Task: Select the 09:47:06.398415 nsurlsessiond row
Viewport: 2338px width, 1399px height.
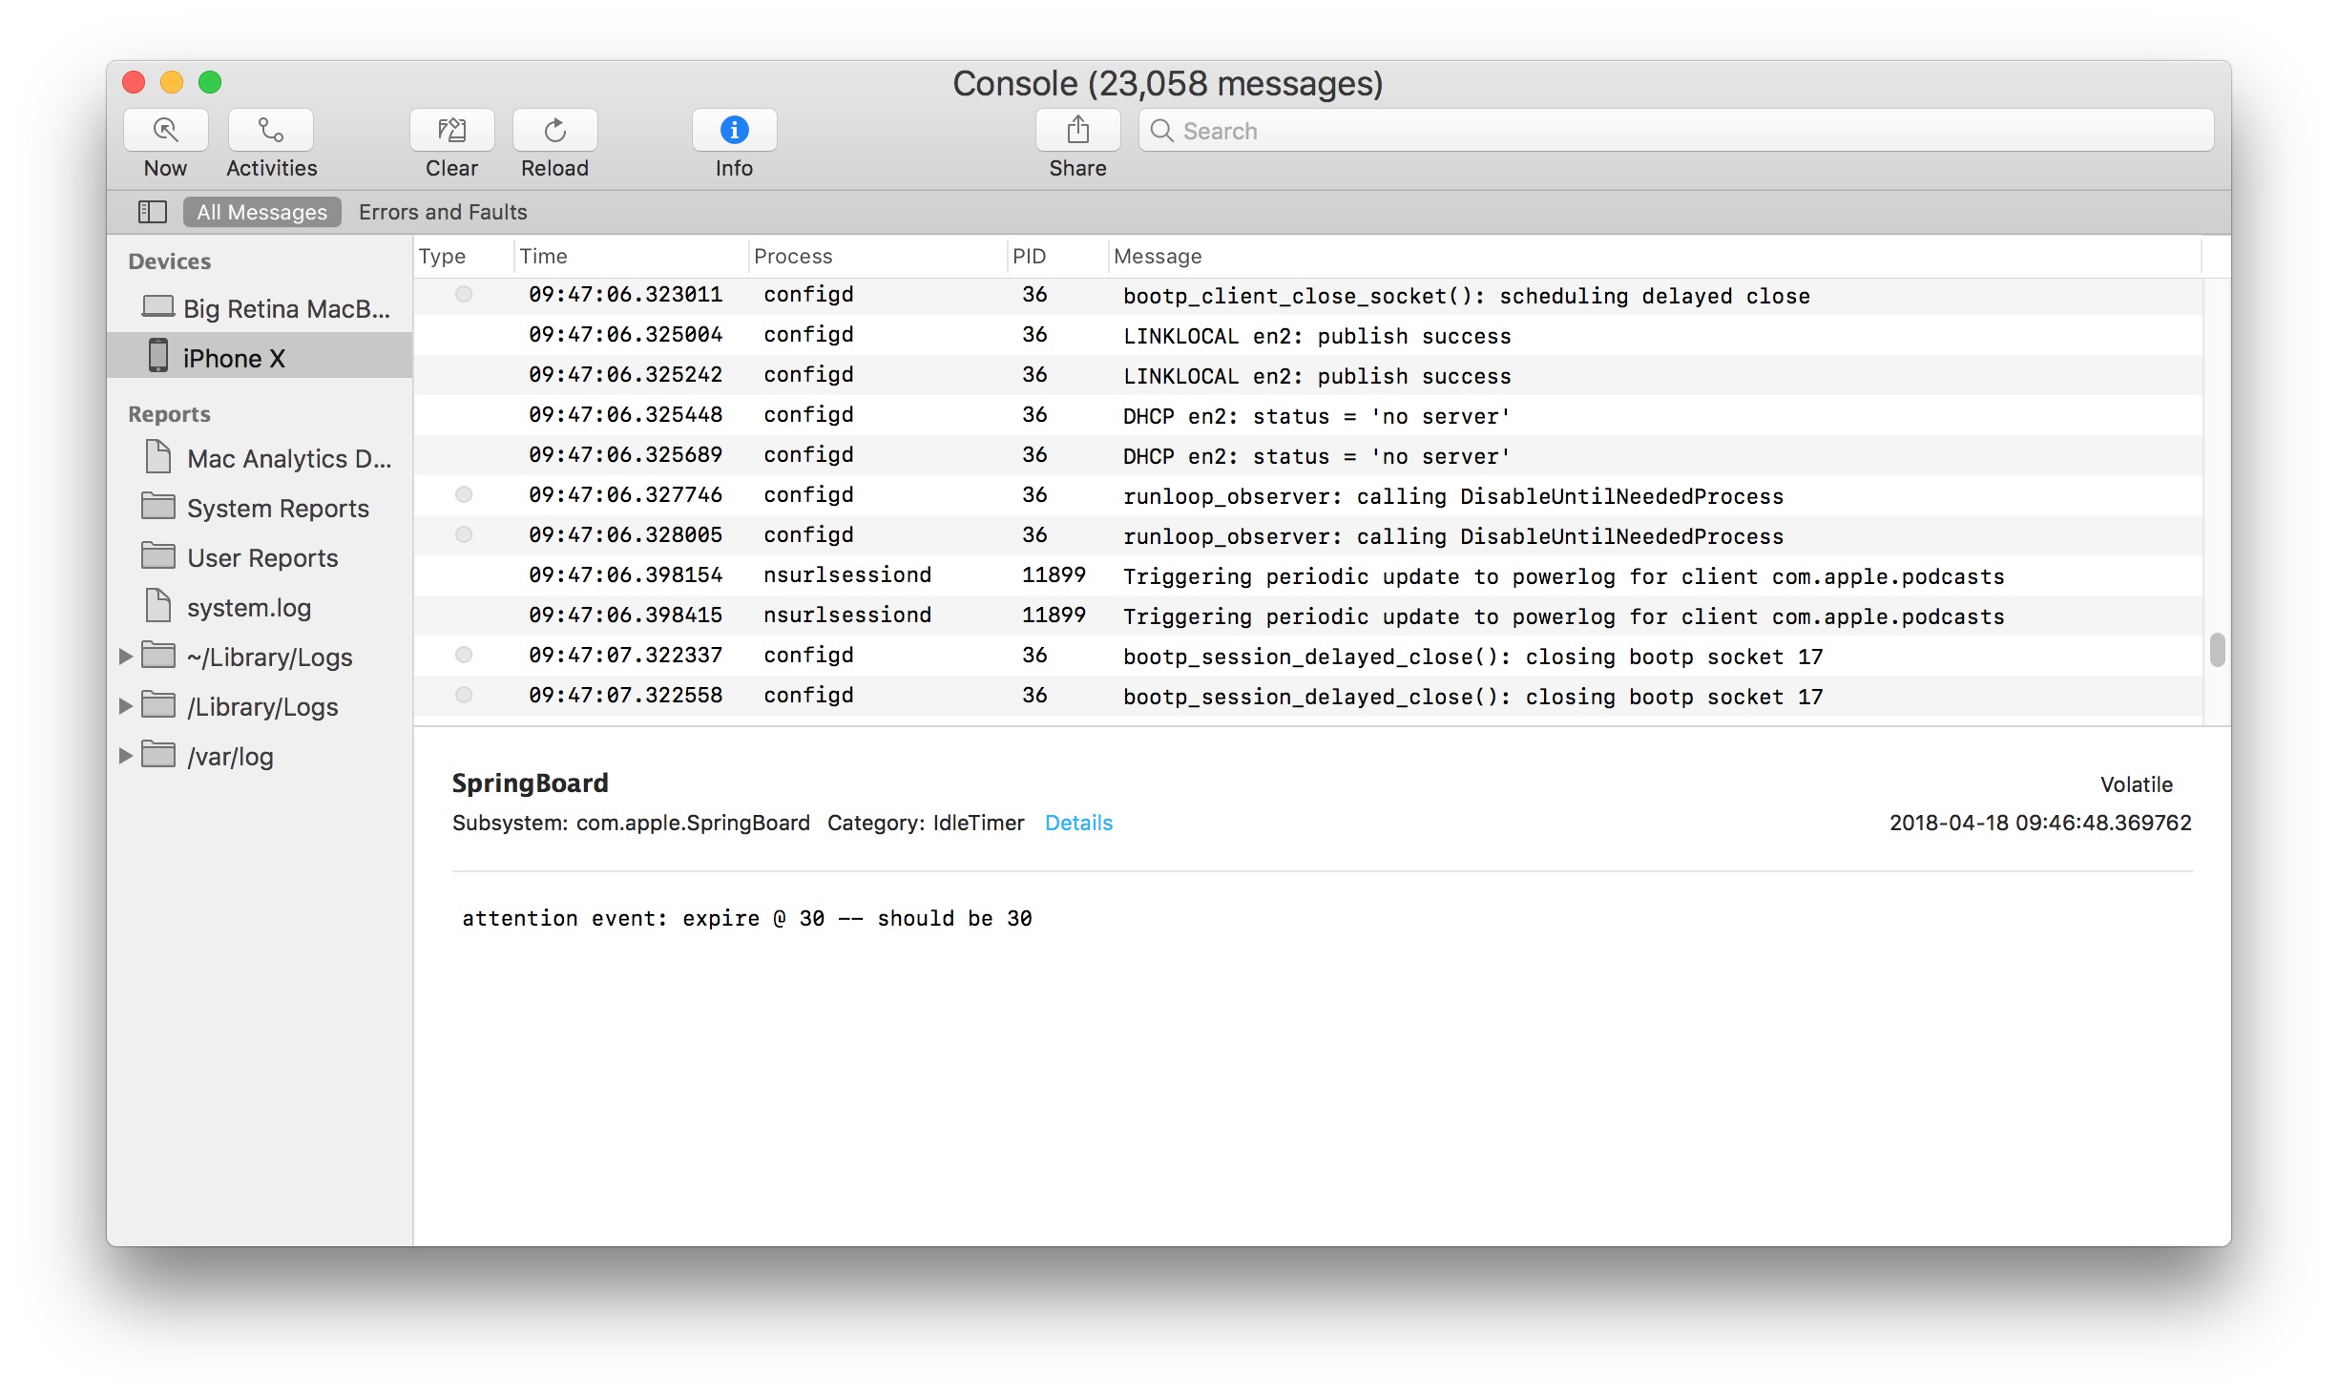Action: 1308,616
